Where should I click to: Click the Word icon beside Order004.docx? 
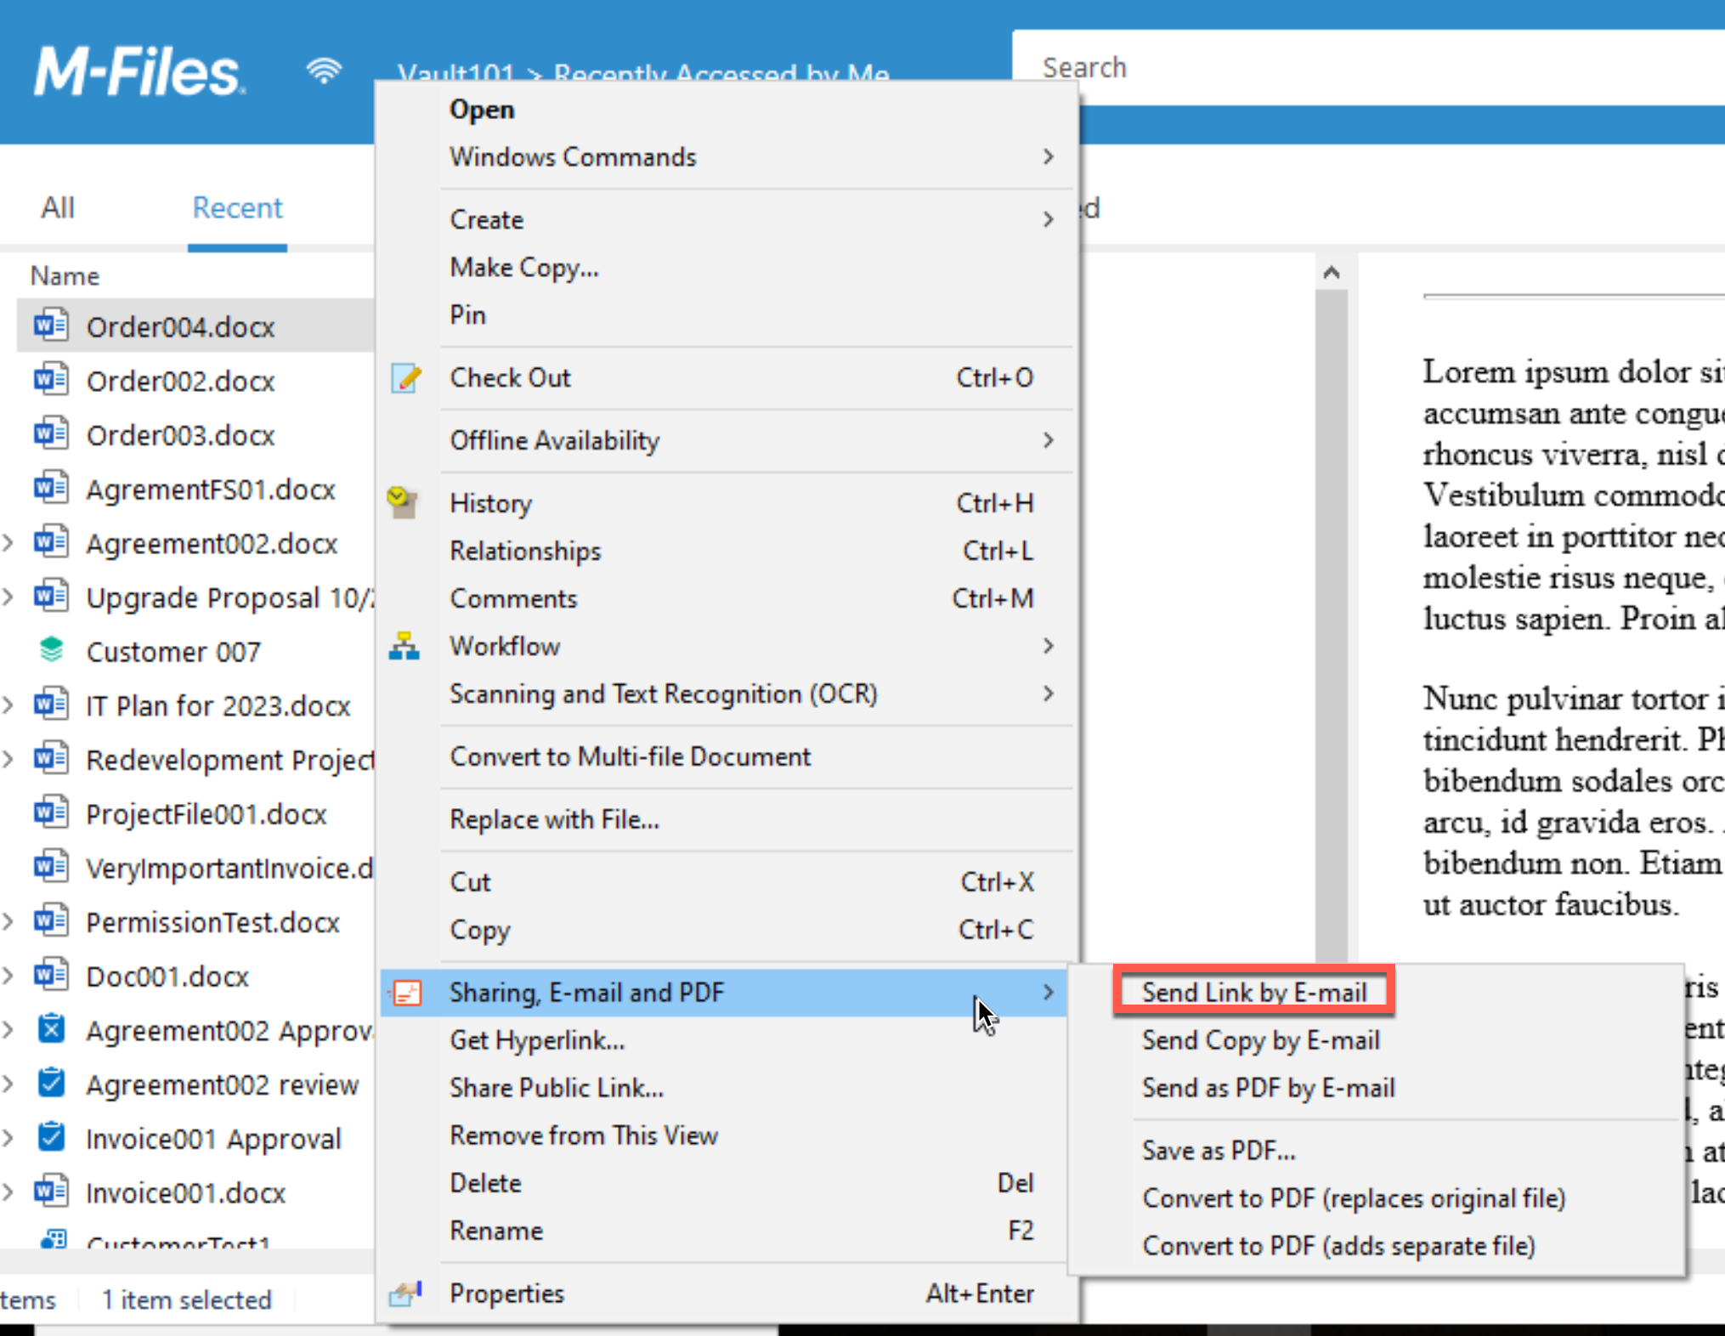[x=51, y=326]
